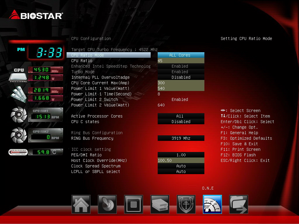Open the Chipset chip icon
Image resolution: width=299 pixels, height=224 pixels.
(x=133, y=204)
